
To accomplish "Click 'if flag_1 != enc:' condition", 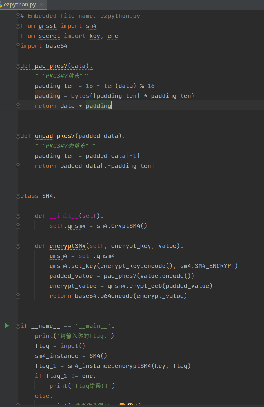I will click(x=66, y=376).
